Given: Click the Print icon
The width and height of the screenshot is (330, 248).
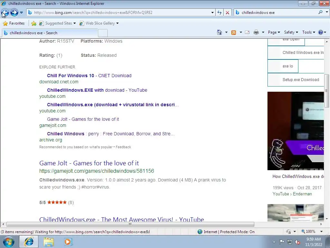Looking at the screenshot, I should (256, 32).
